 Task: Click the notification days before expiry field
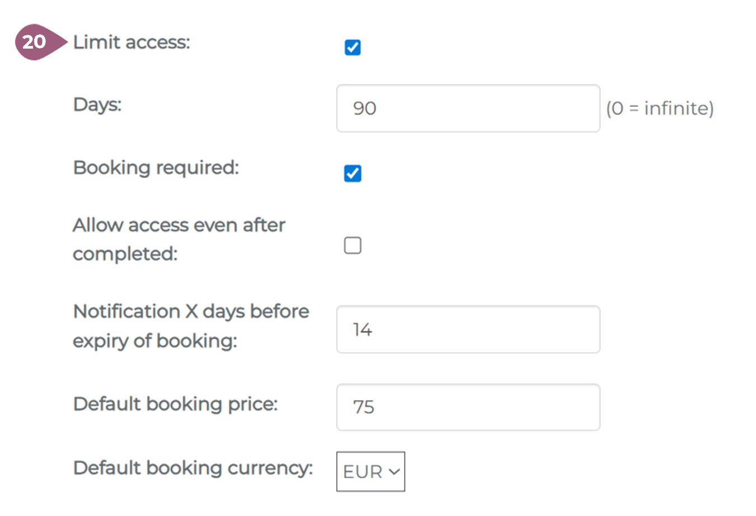coord(468,329)
